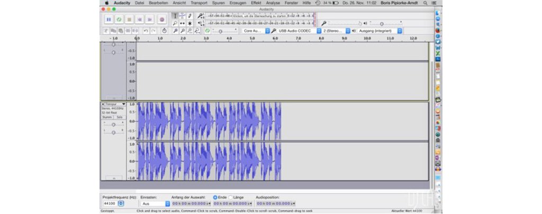Select the Draw pencil tool
This screenshot has height=214, width=542.
189,16
